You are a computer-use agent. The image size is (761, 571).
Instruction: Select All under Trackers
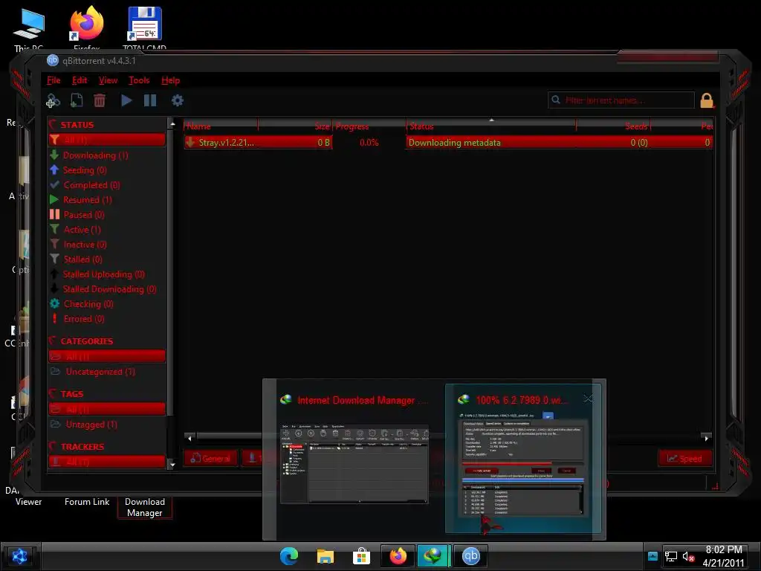tap(107, 462)
